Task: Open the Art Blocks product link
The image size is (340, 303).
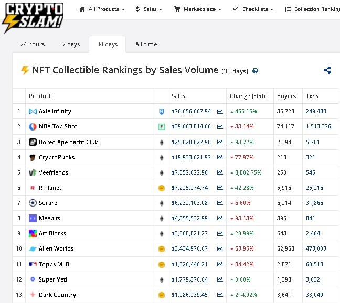Action: point(52,233)
